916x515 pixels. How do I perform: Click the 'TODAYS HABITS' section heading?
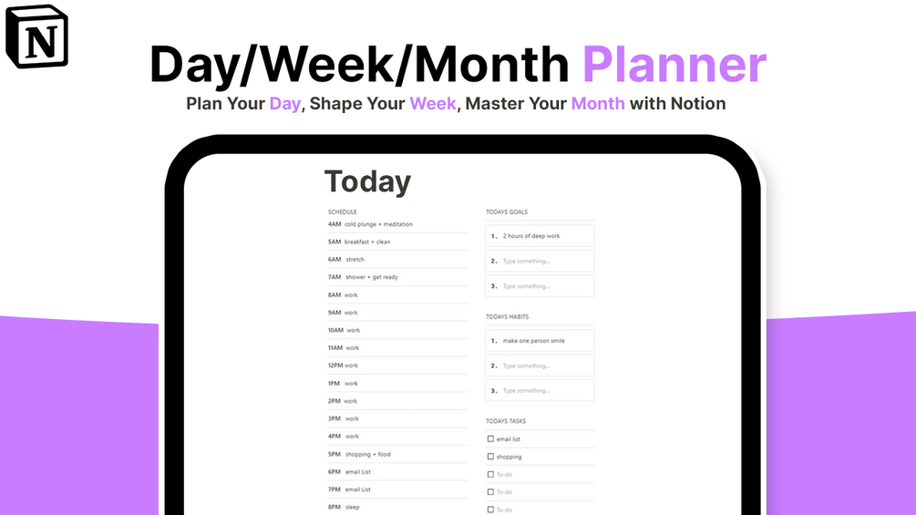pyautogui.click(x=507, y=316)
